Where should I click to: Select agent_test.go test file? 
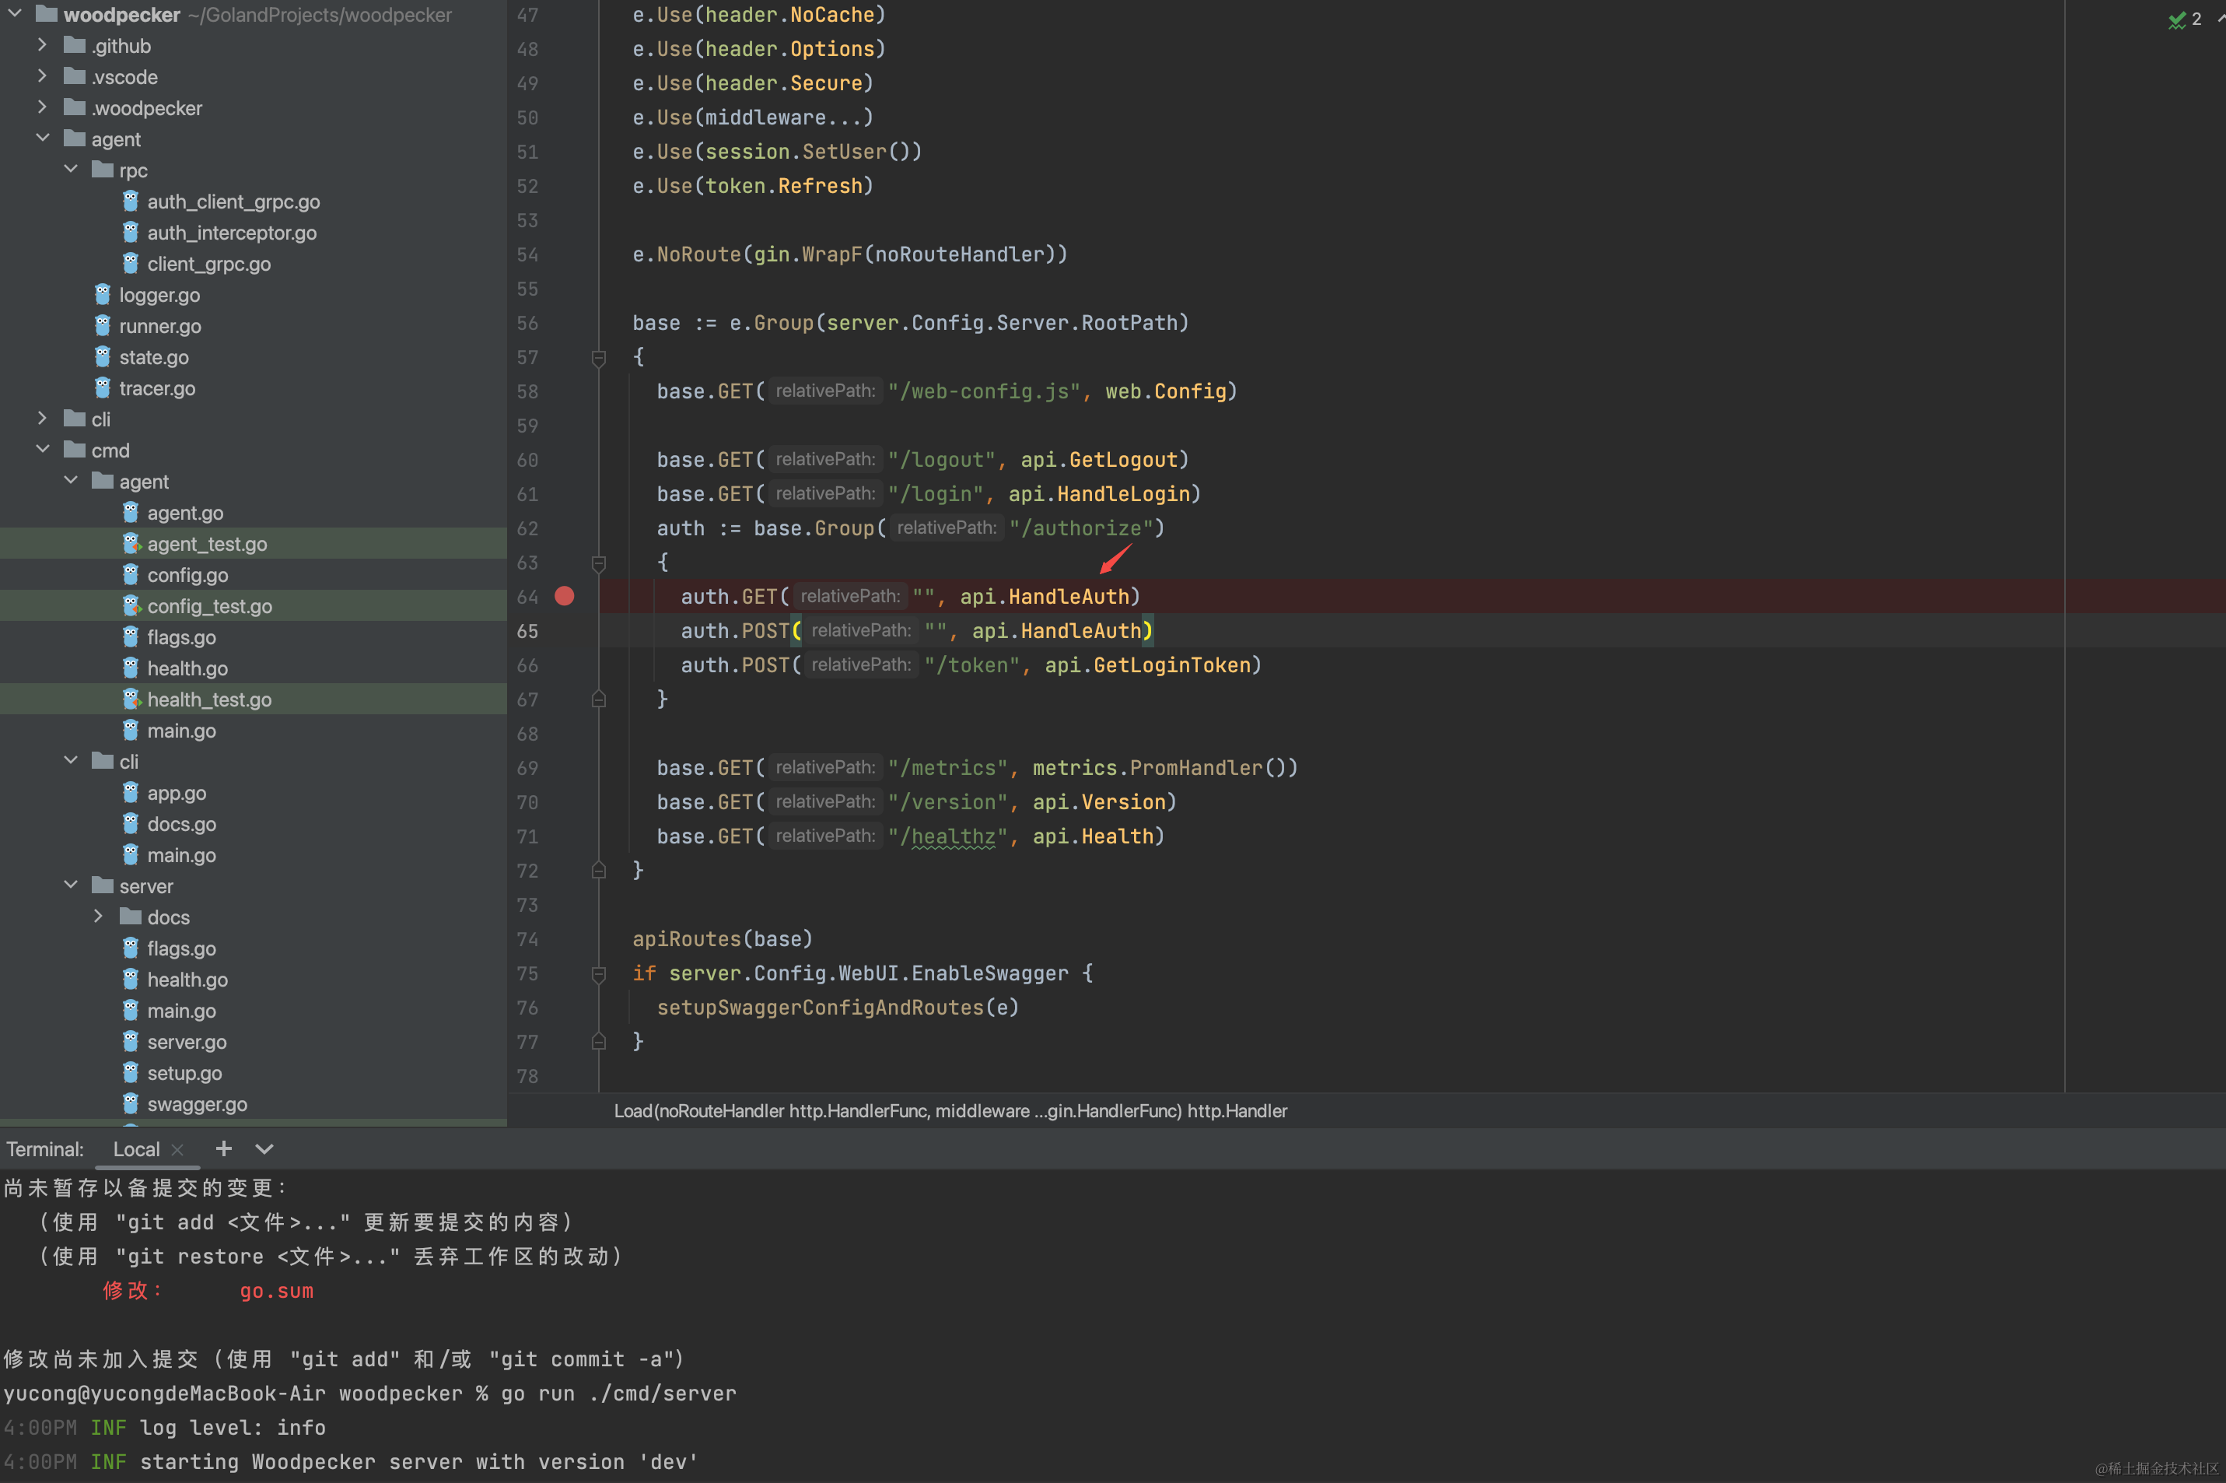(x=207, y=544)
